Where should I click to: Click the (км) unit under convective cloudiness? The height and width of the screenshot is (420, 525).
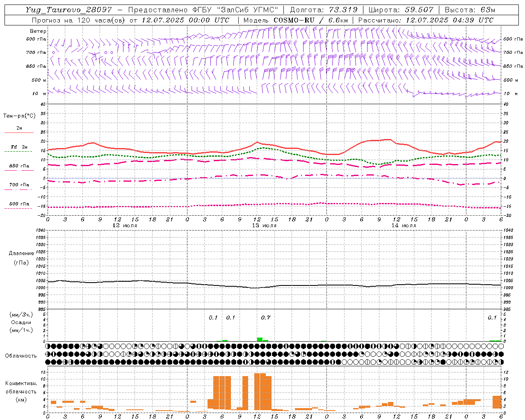pos(21,399)
